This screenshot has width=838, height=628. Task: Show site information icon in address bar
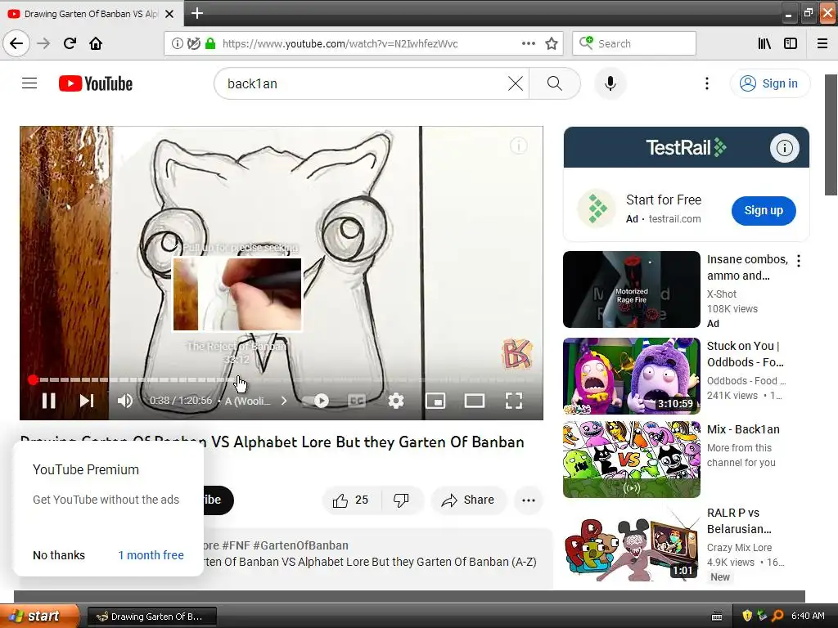click(x=177, y=43)
